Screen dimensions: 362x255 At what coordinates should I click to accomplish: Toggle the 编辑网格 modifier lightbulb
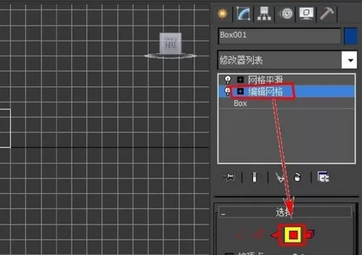pyautogui.click(x=227, y=92)
